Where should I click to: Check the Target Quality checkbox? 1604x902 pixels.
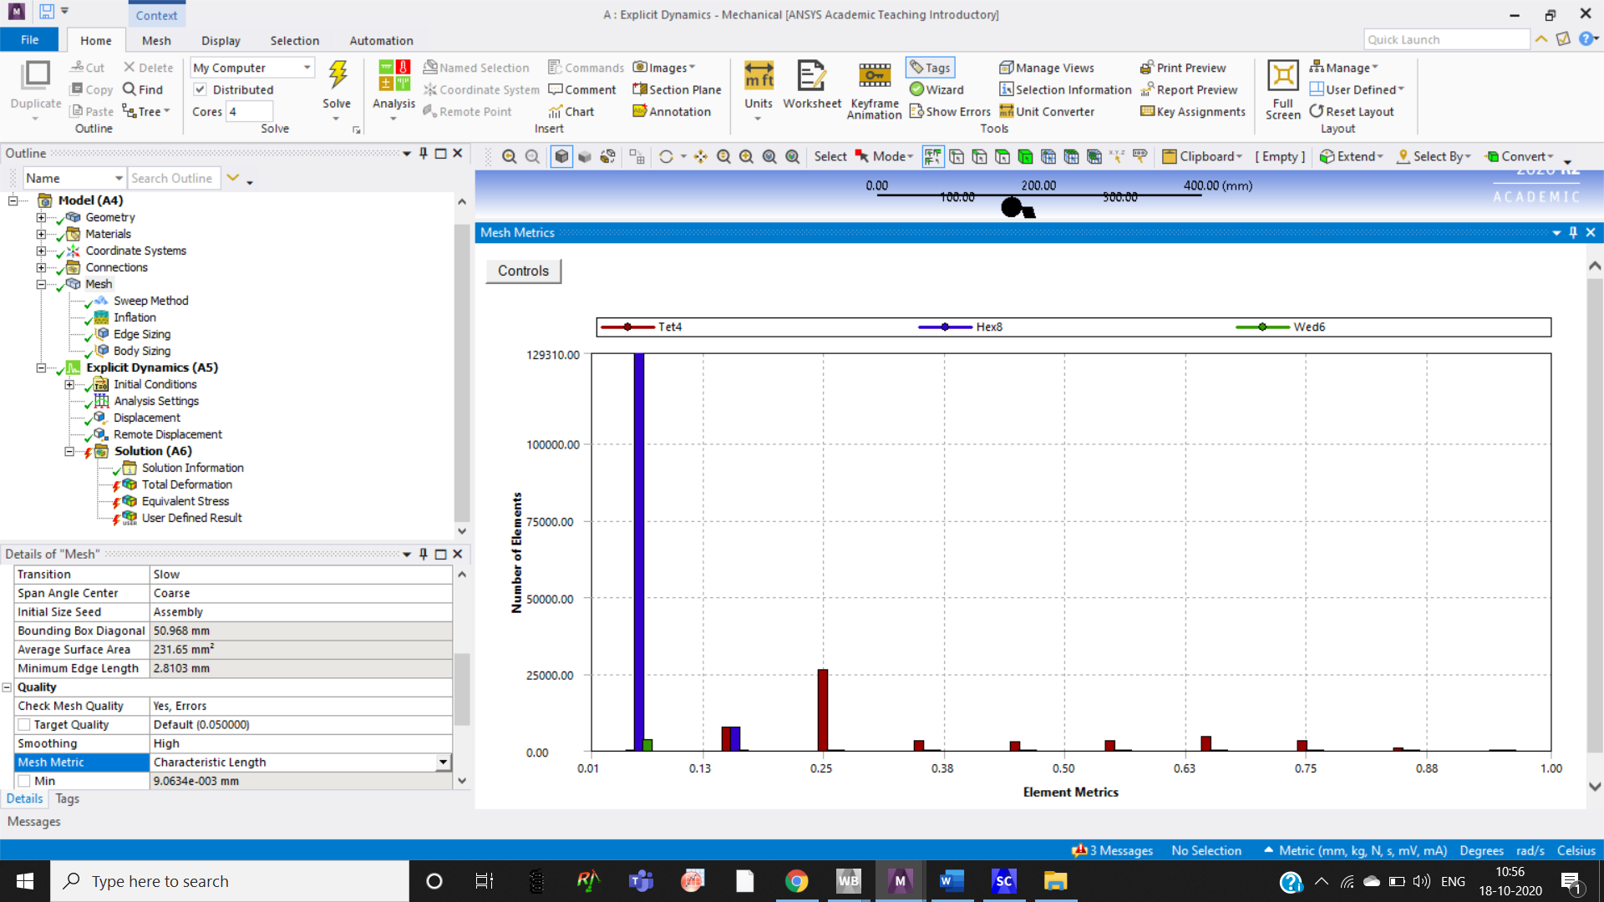24,725
